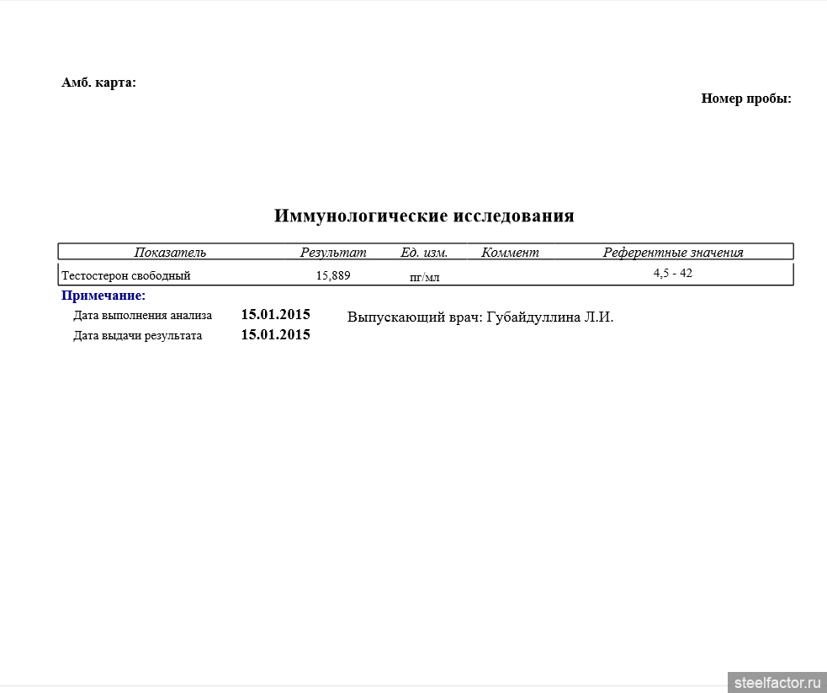Click the 'Номер пробы:' label
827x693 pixels.
coord(746,99)
